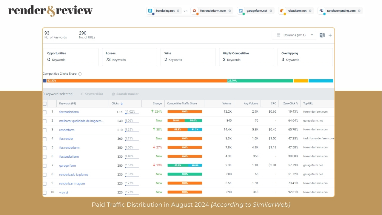Click the Keyword list button
Image resolution: width=382 pixels, height=215 pixels.
click(91, 94)
